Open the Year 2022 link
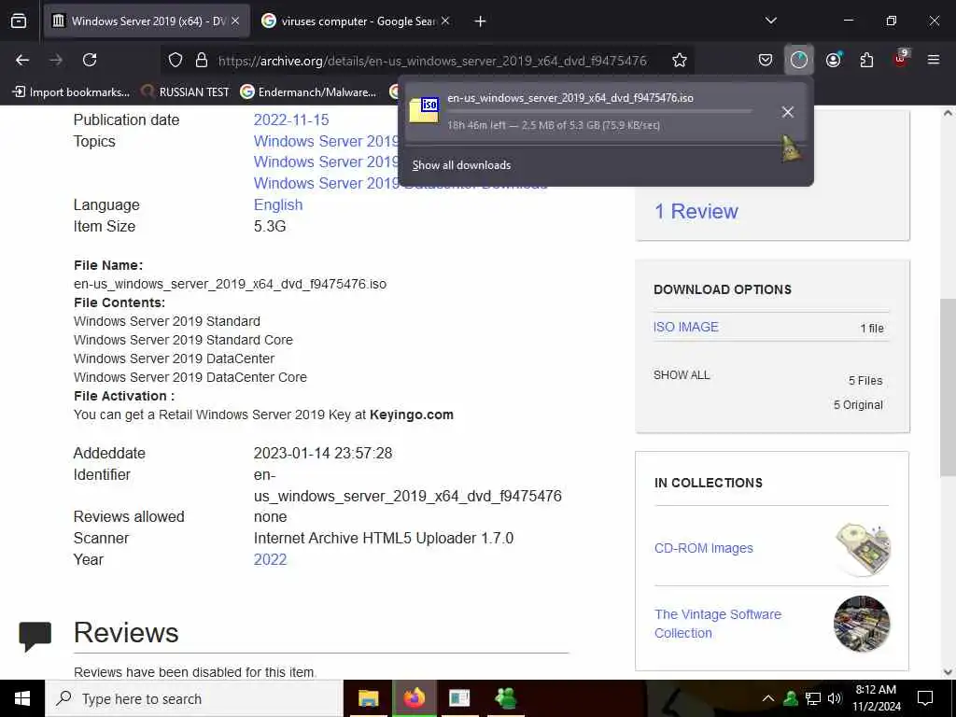This screenshot has height=717, width=956. click(270, 560)
